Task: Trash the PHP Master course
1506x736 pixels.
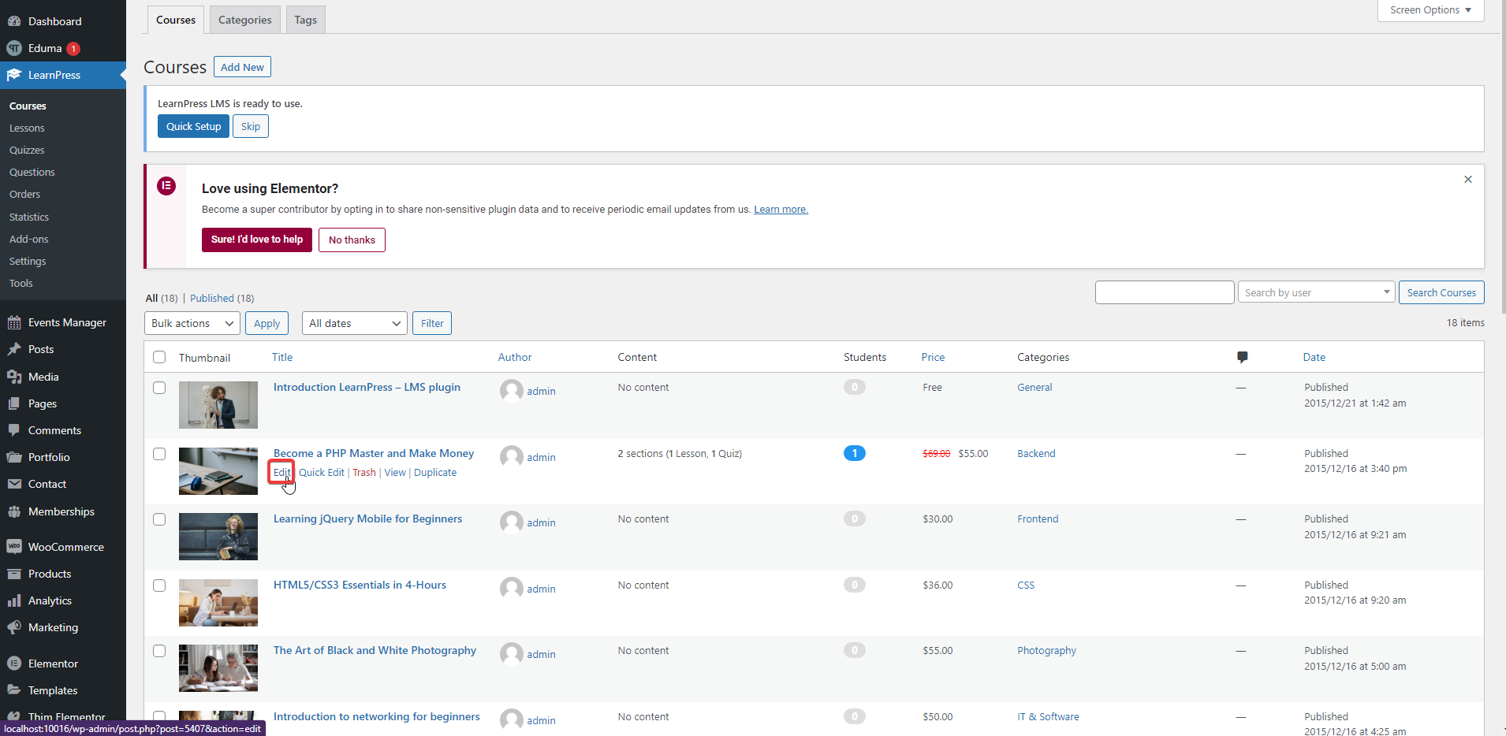Action: point(364,472)
